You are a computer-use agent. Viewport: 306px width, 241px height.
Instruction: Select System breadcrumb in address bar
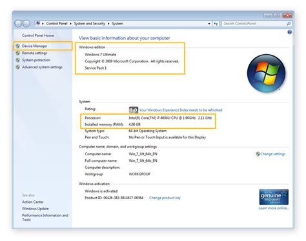point(117,23)
